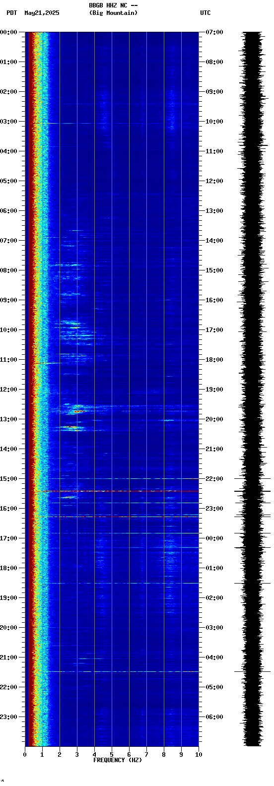The height and width of the screenshot is (786, 274).
Task: Click the 18:00 PDT time label
Action: click(x=8, y=568)
